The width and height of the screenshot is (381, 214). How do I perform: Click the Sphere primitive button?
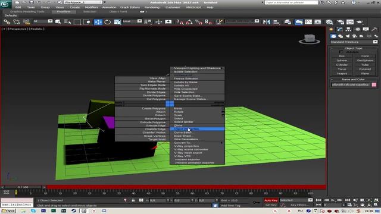pyautogui.click(x=342, y=61)
